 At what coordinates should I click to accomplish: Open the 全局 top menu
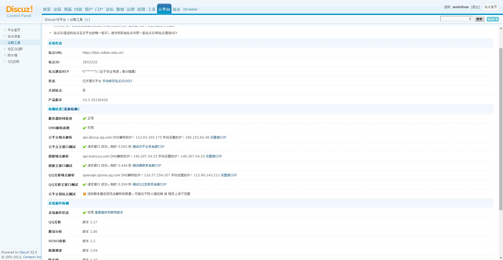pyautogui.click(x=57, y=9)
